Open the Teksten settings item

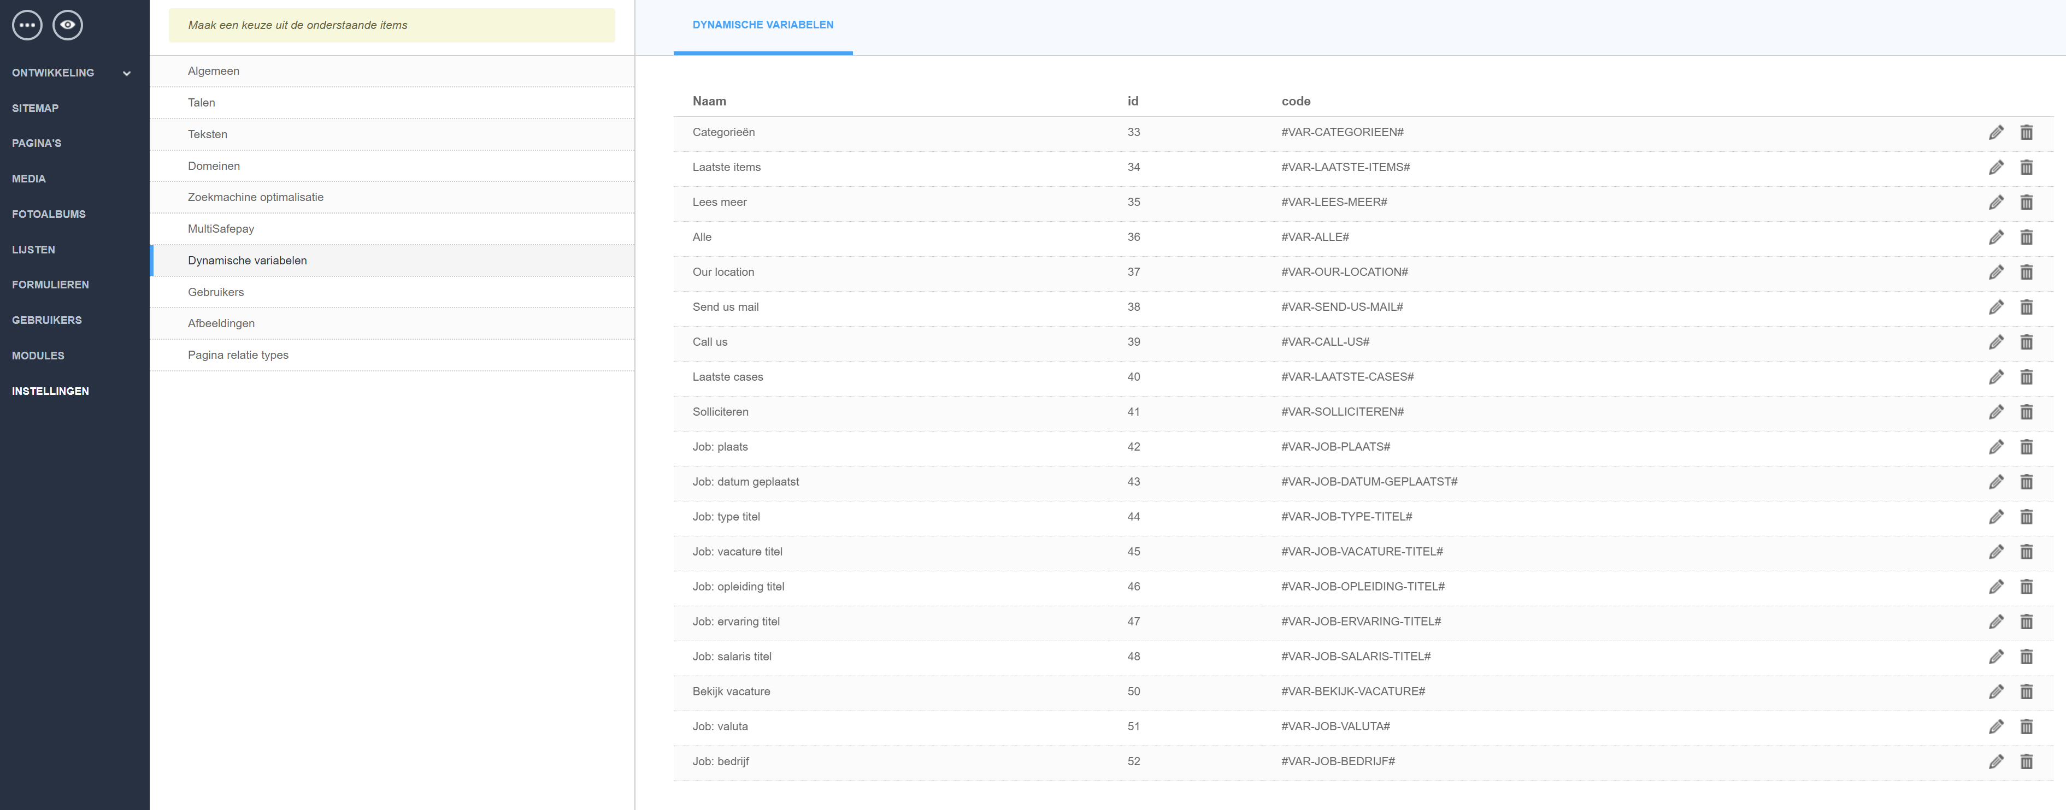pos(208,134)
